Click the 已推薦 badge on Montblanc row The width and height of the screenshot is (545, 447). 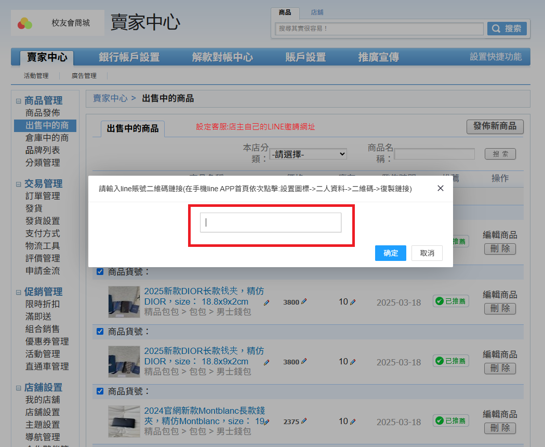[x=450, y=420]
